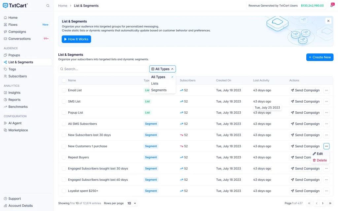Open Marketplace in the sidebar
The image size is (338, 211).
pos(27,130)
